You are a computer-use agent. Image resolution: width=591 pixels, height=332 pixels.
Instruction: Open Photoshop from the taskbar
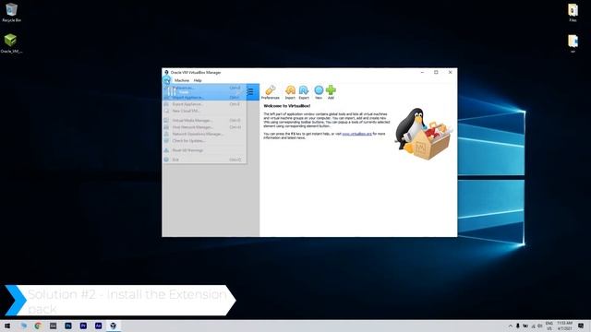67,326
